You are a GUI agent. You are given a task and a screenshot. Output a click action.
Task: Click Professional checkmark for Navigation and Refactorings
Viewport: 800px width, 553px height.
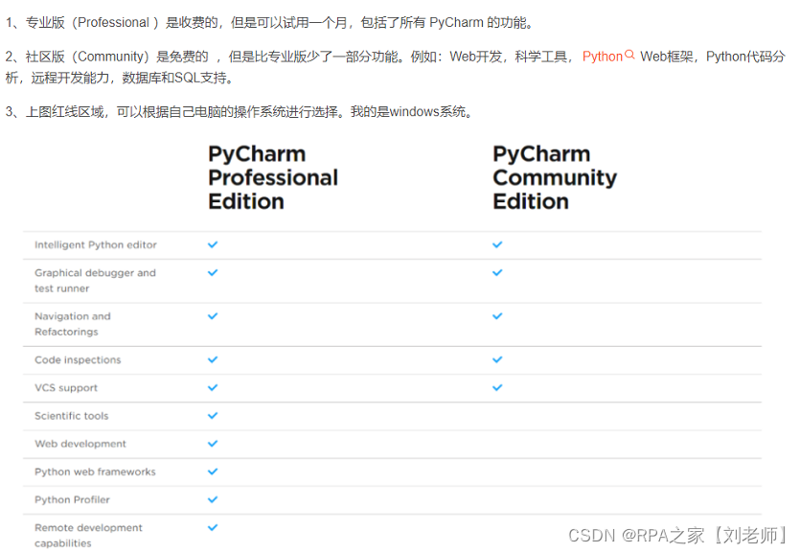[213, 315]
